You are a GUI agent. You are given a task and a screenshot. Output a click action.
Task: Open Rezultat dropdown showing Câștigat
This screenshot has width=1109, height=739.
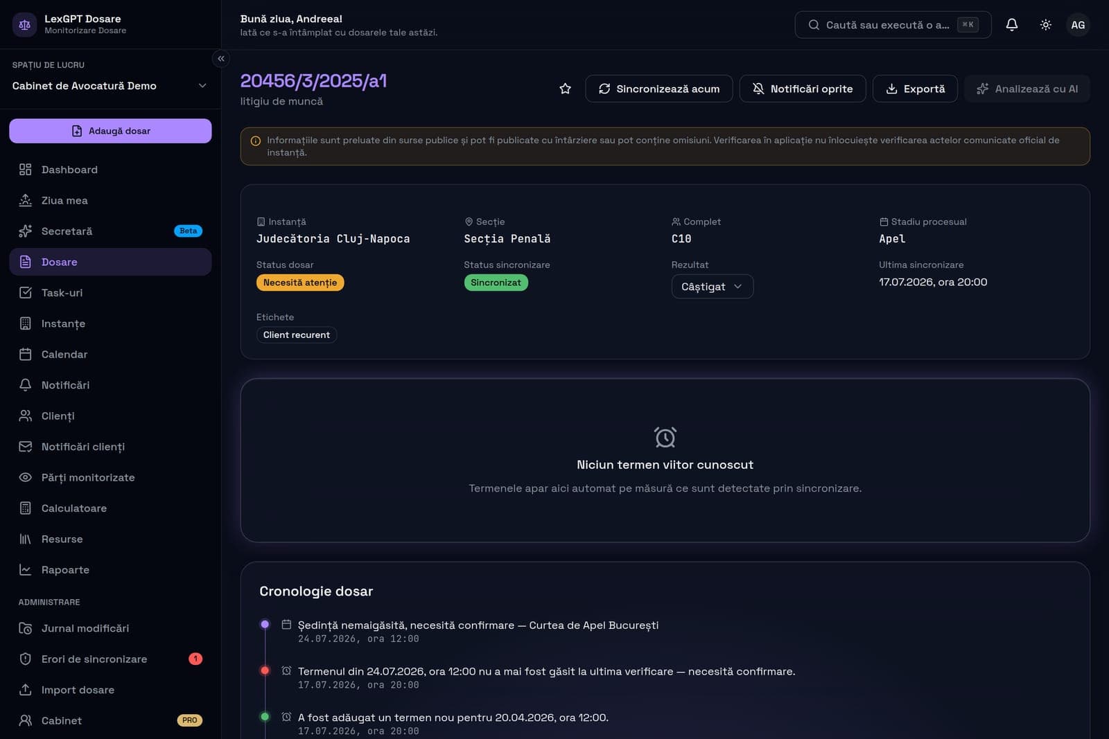712,287
